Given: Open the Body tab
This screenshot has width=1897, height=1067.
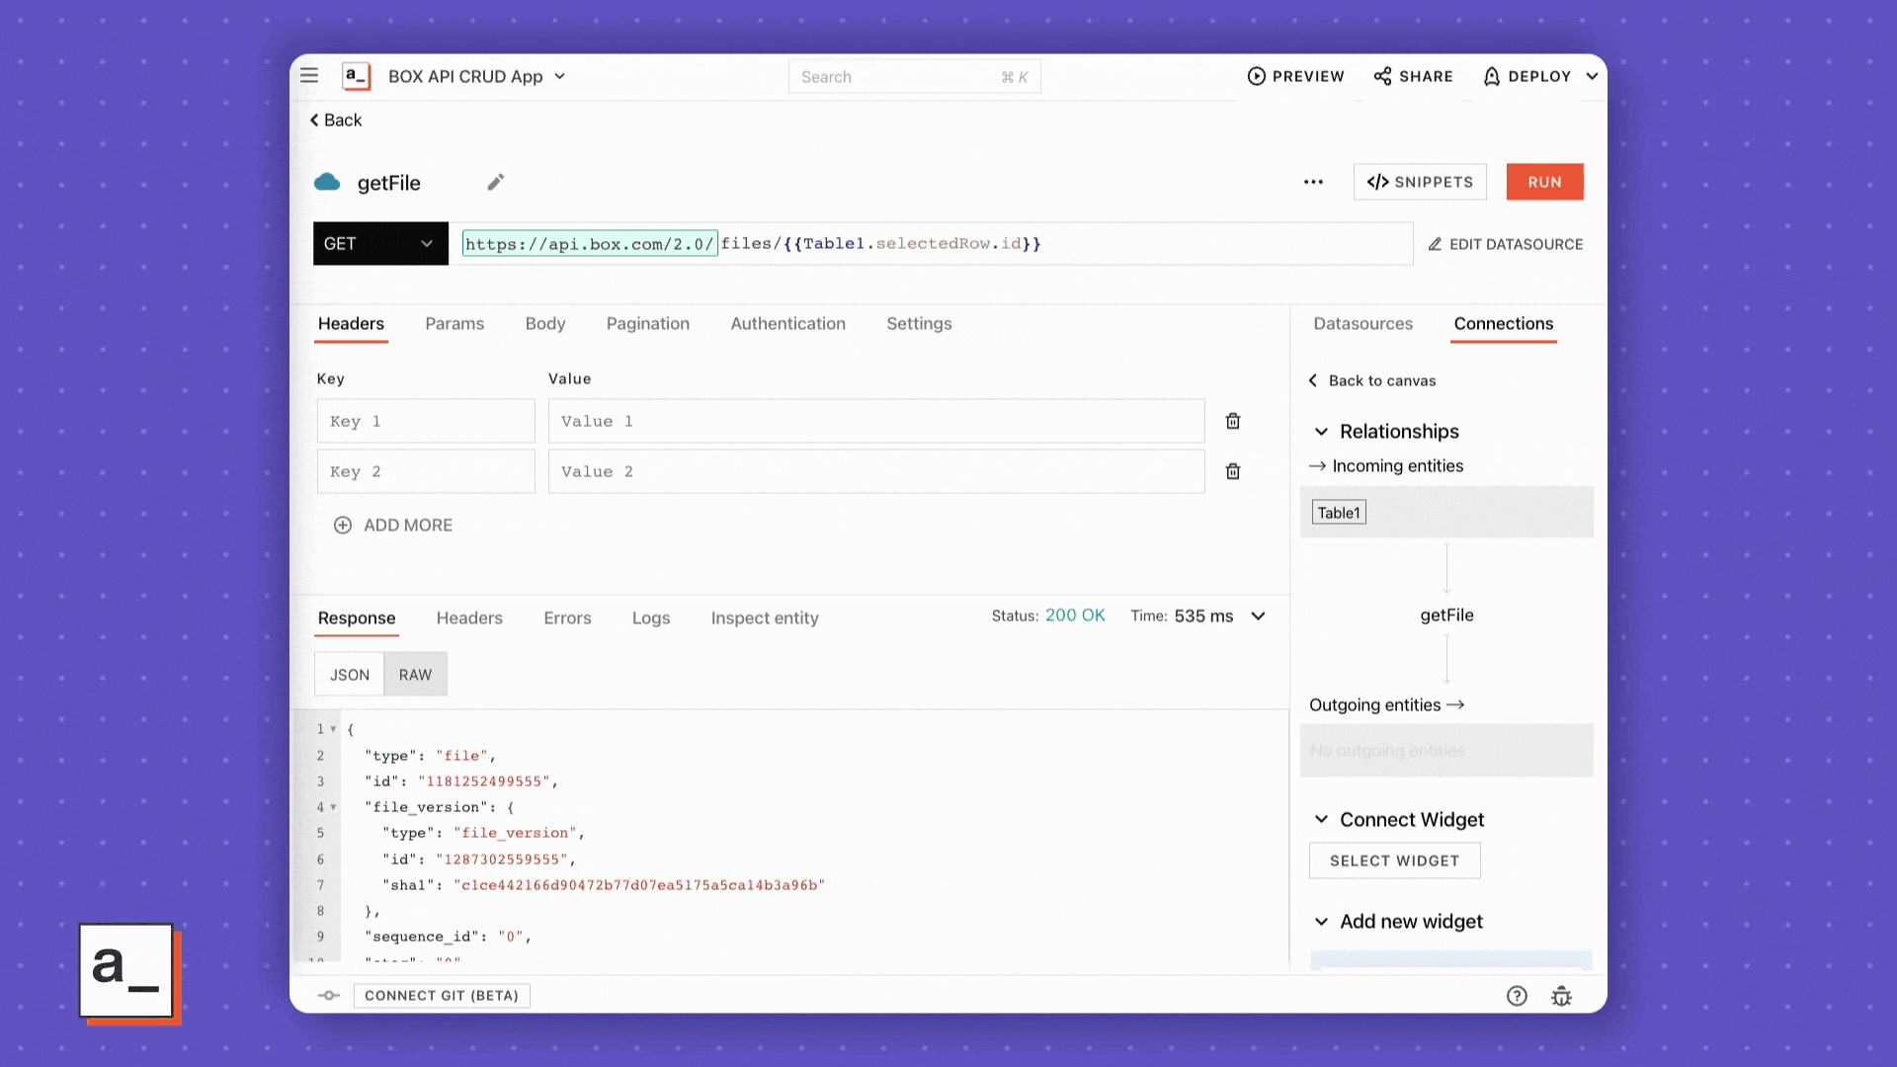Looking at the screenshot, I should (545, 324).
